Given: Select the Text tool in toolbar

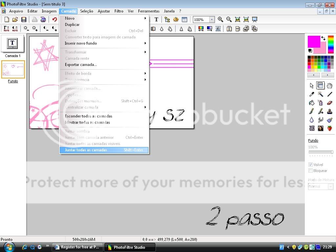Looking at the screenshot, I should point(156,20).
